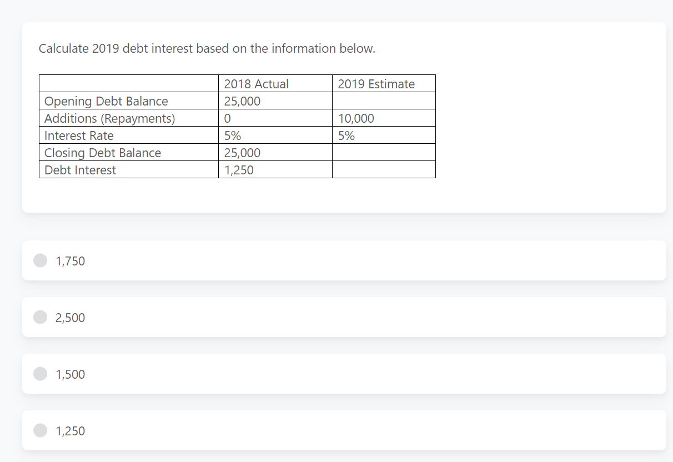Select the radio button for 1,750
This screenshot has height=462, width=673.
coord(40,260)
